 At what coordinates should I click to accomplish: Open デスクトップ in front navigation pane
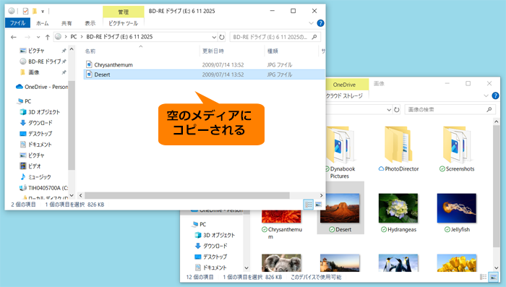36,134
